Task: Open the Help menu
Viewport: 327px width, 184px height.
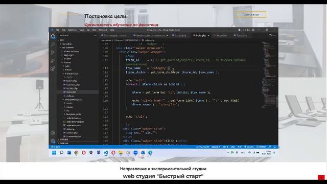Action: point(112,30)
